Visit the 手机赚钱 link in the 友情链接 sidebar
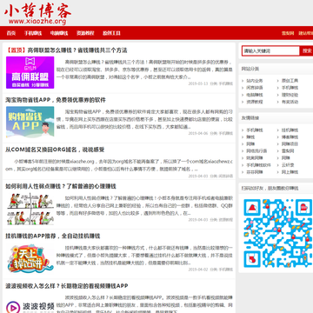The height and width of the screenshot is (313, 313). click(x=255, y=130)
